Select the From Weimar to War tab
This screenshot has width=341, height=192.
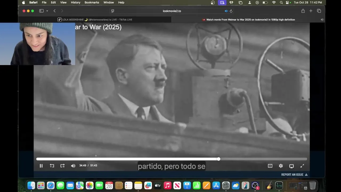click(248, 19)
